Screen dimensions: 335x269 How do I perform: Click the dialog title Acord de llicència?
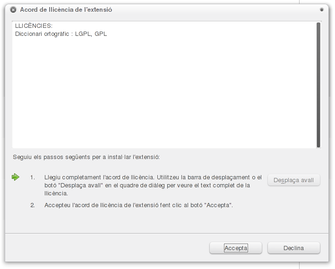pos(66,10)
